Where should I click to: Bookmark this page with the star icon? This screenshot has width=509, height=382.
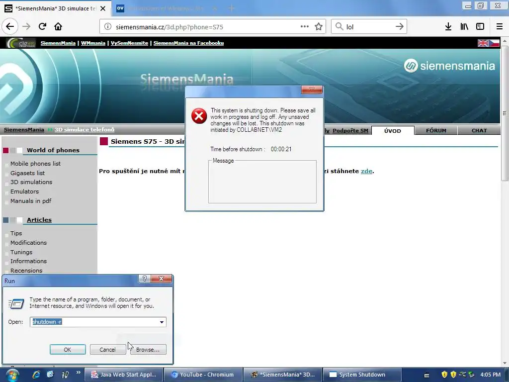pos(319,27)
